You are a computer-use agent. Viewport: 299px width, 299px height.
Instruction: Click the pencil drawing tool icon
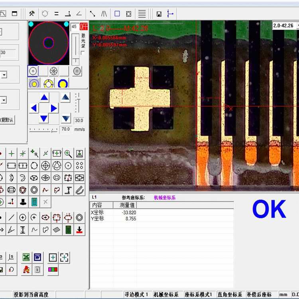[x=80, y=190]
